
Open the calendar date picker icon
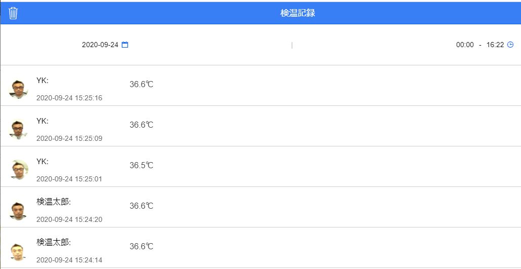pos(125,45)
